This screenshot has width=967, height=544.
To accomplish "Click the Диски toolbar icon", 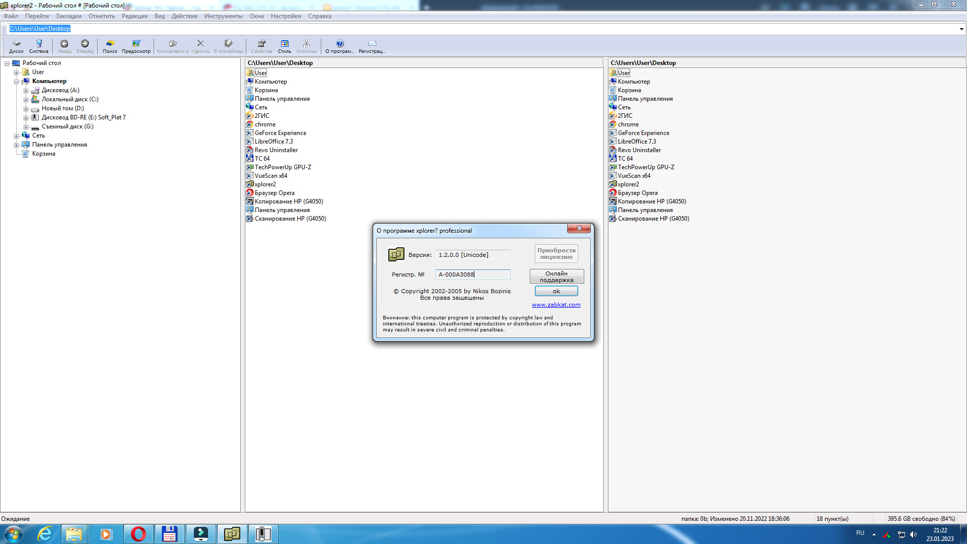I will pos(16,46).
